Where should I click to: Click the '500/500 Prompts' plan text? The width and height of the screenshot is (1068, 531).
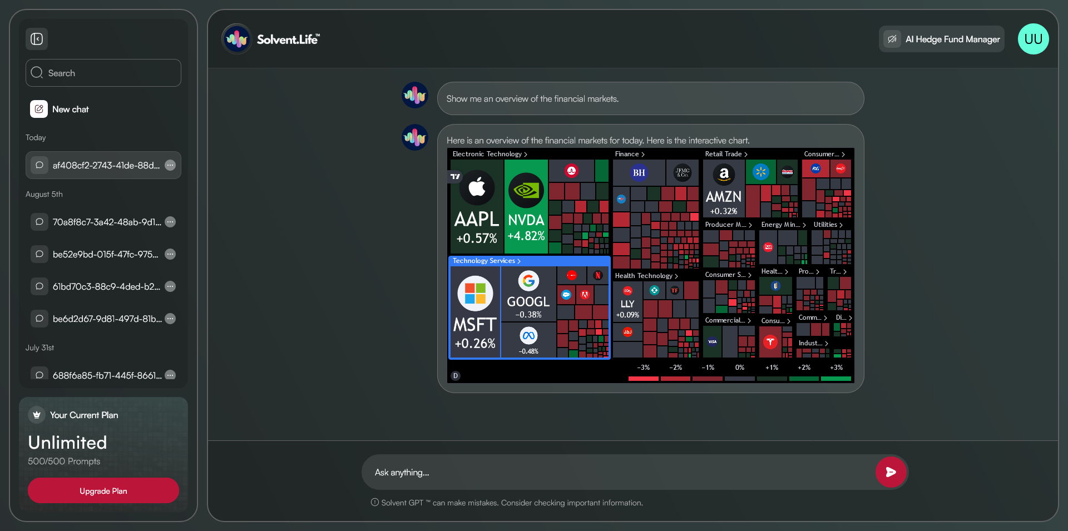[64, 461]
